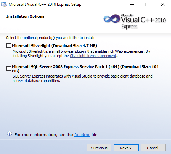Click the SQL Server 2008 Express Service Pack label
The image size is (171, 154).
pyautogui.click(x=85, y=69)
